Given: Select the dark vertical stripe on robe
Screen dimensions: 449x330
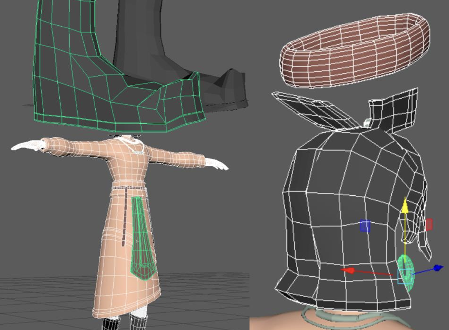Looking at the screenshot, I should point(125,217).
